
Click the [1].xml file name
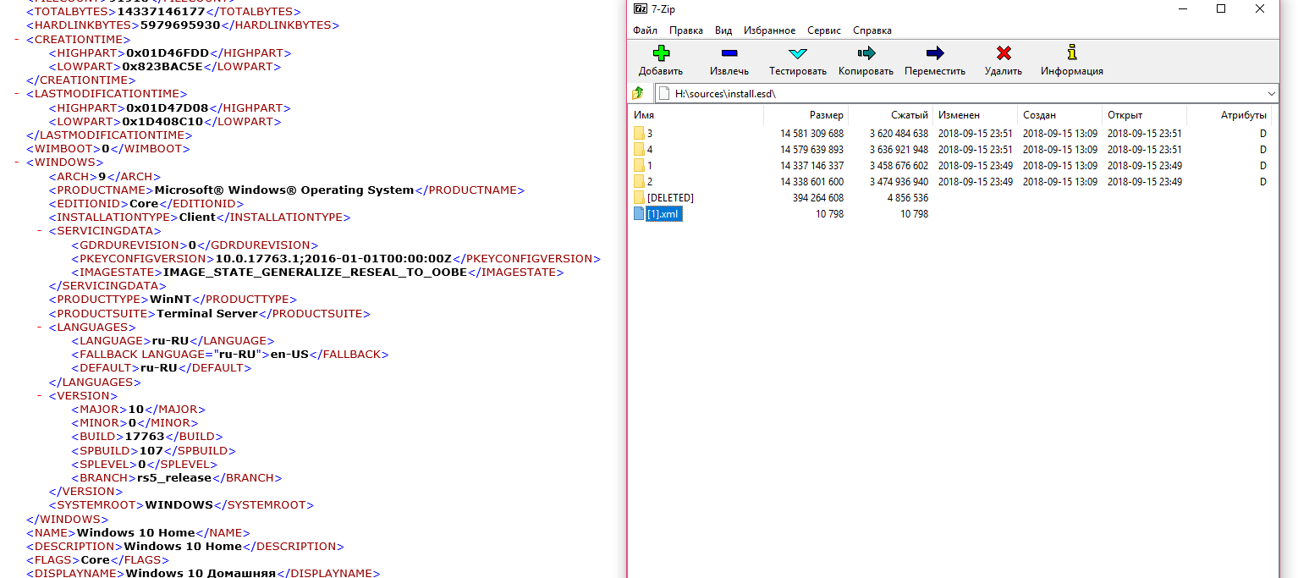663,214
